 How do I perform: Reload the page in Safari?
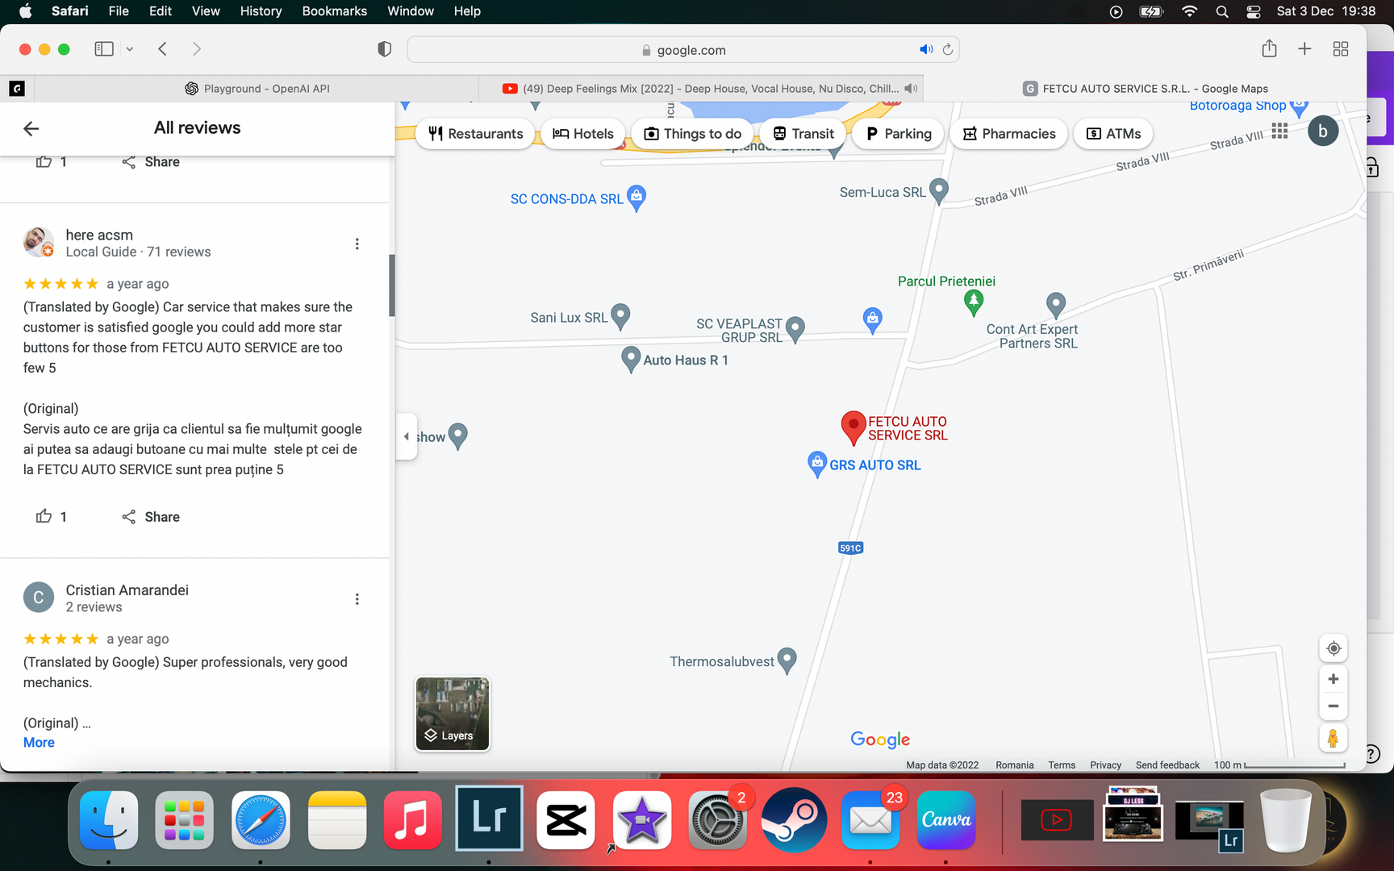click(x=948, y=50)
